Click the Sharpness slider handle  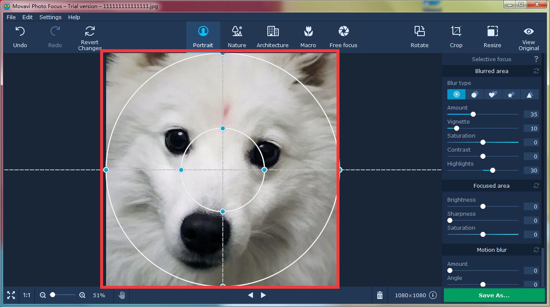click(x=450, y=220)
